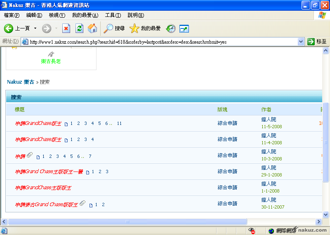Go to Home page icon
330x235 pixels.
click(92, 28)
